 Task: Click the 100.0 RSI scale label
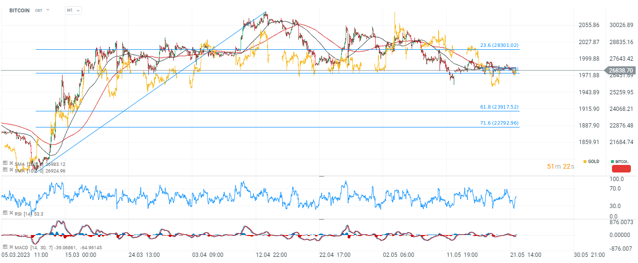pos(616,180)
